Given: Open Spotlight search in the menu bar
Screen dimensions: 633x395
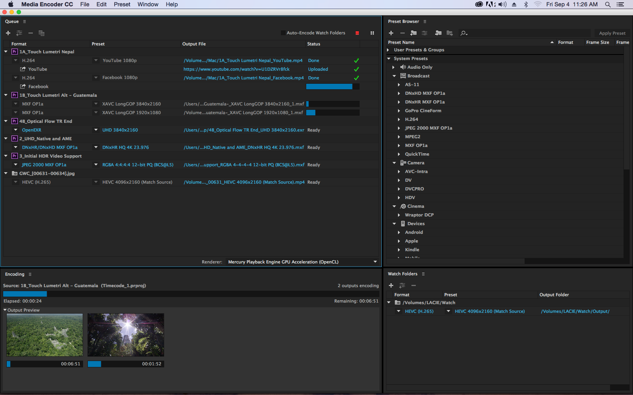Looking at the screenshot, I should (x=608, y=4).
